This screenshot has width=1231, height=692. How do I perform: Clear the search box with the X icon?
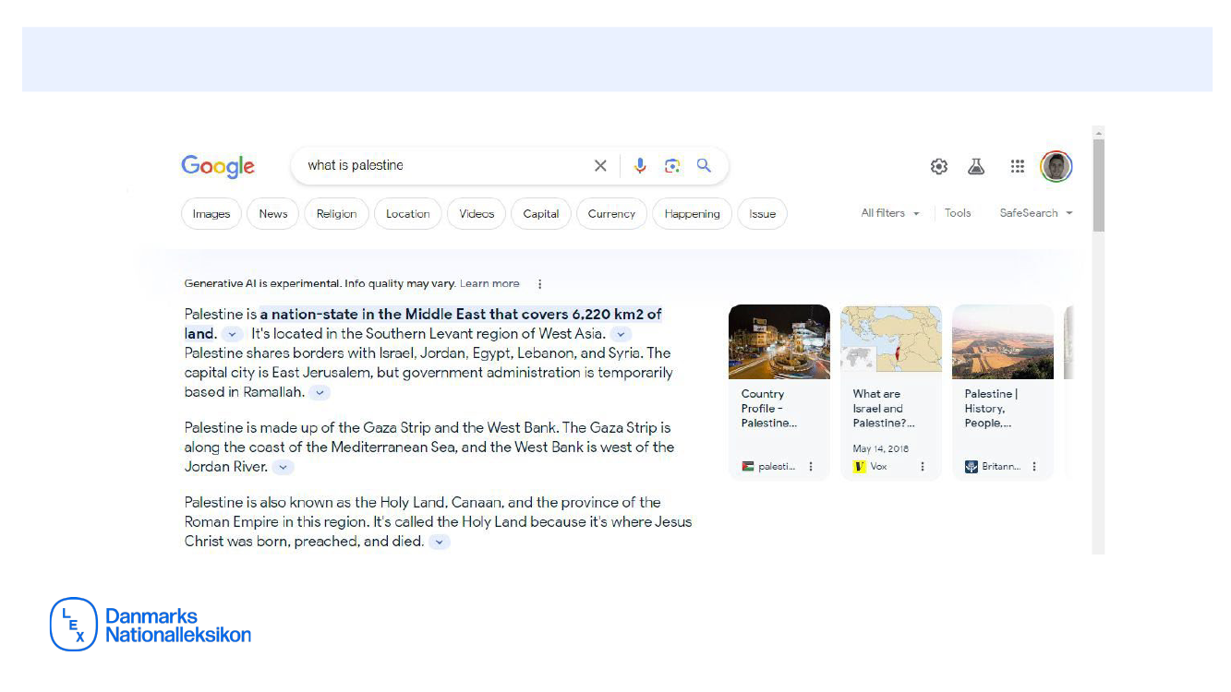point(600,166)
